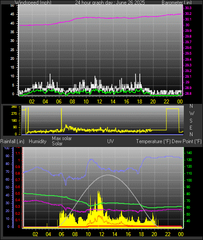Click the 270 degree direction scale value

(14, 114)
